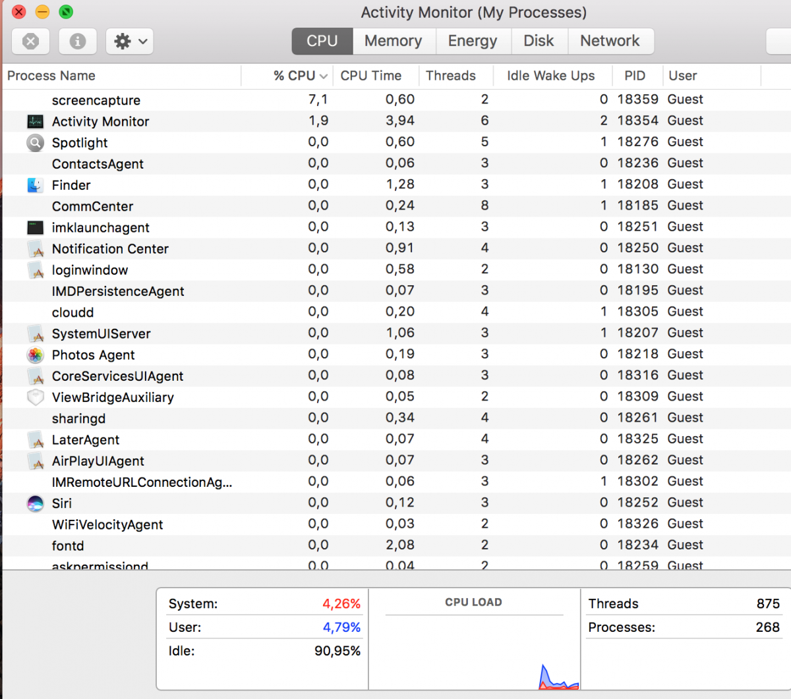Select the ContactsAgent process name
This screenshot has width=791, height=699.
pyautogui.click(x=98, y=164)
